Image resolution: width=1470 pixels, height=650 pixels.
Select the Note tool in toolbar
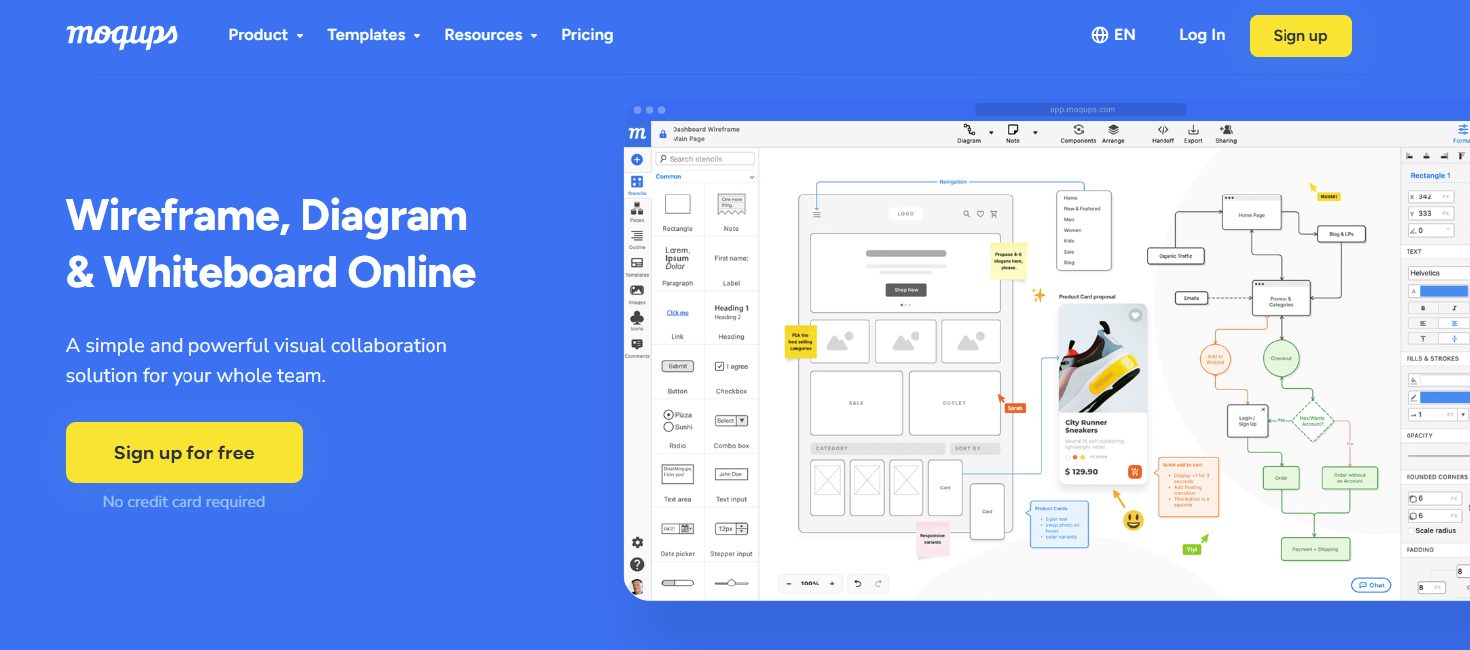click(1013, 134)
